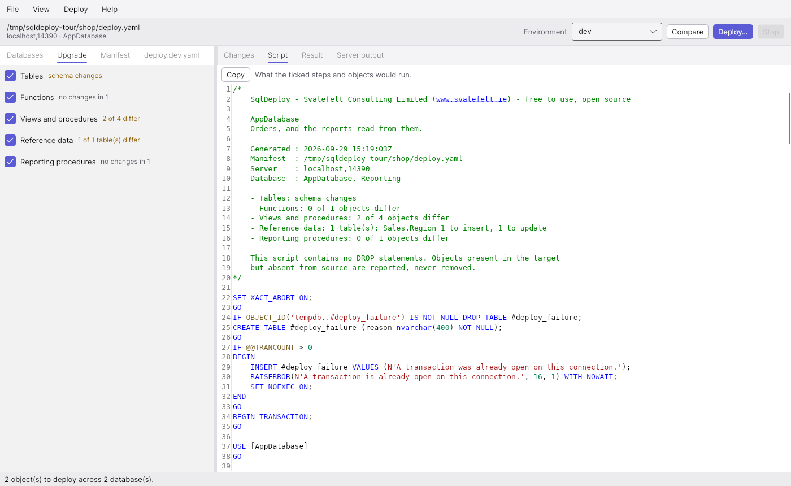Open the Help menu
Screen dimensions: 791x486
pyautogui.click(x=110, y=9)
